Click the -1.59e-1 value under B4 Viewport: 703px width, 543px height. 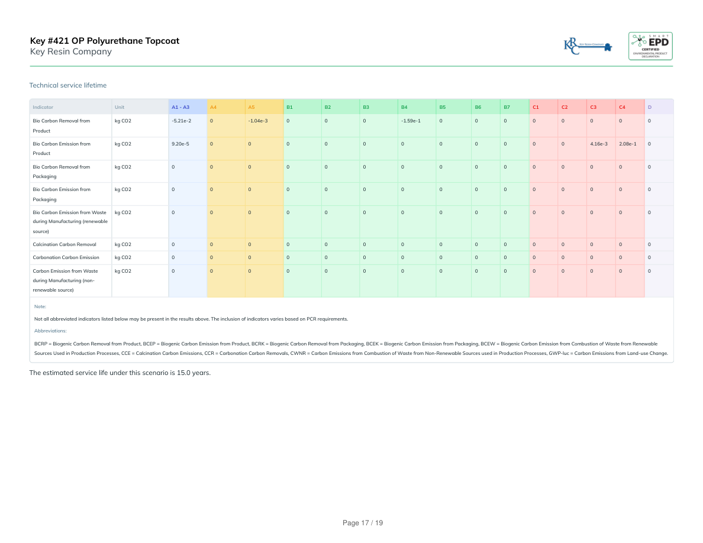pyautogui.click(x=411, y=121)
